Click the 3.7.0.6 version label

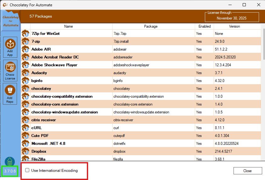tap(10, 171)
